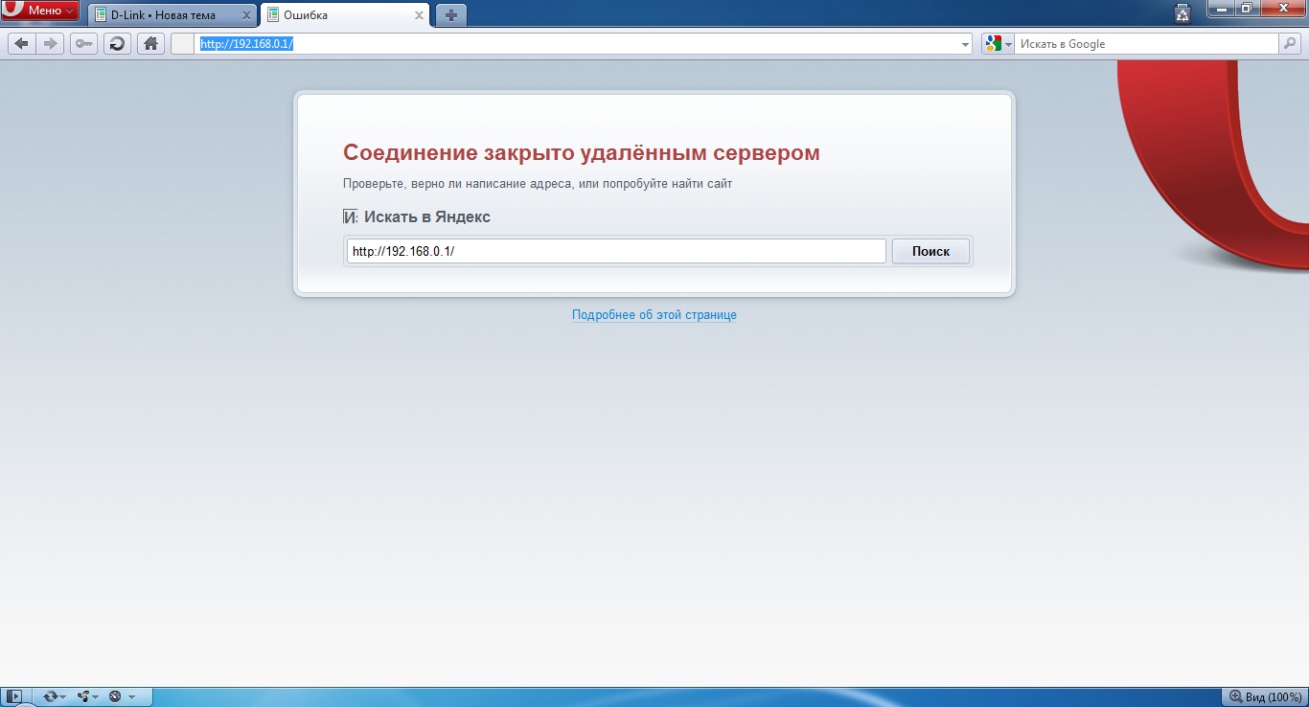Add a new tab with plus button
Screen dimensions: 1309x707
450,15
